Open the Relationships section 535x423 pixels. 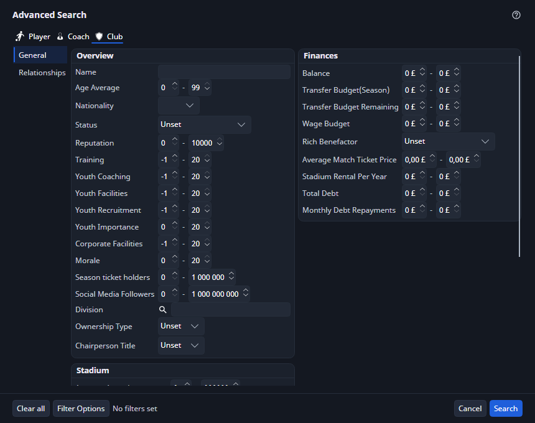40,72
